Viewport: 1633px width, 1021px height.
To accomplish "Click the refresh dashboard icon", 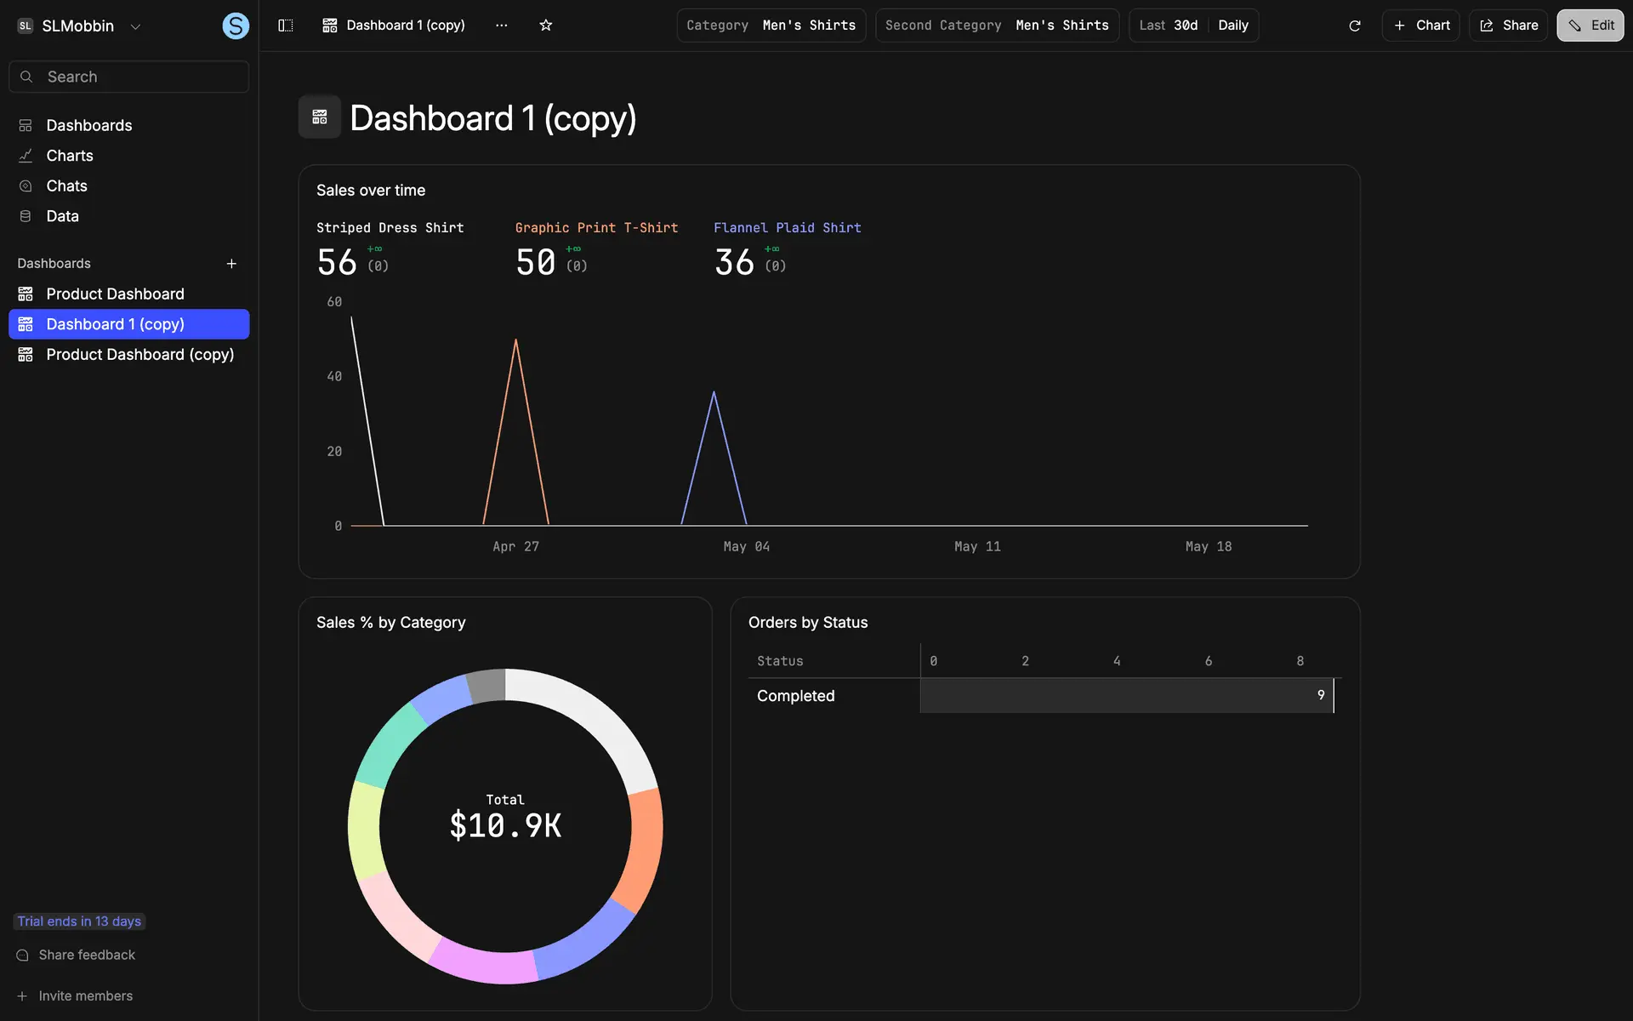I will (x=1355, y=26).
